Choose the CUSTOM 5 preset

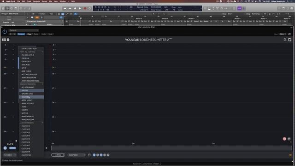click(x=31, y=139)
